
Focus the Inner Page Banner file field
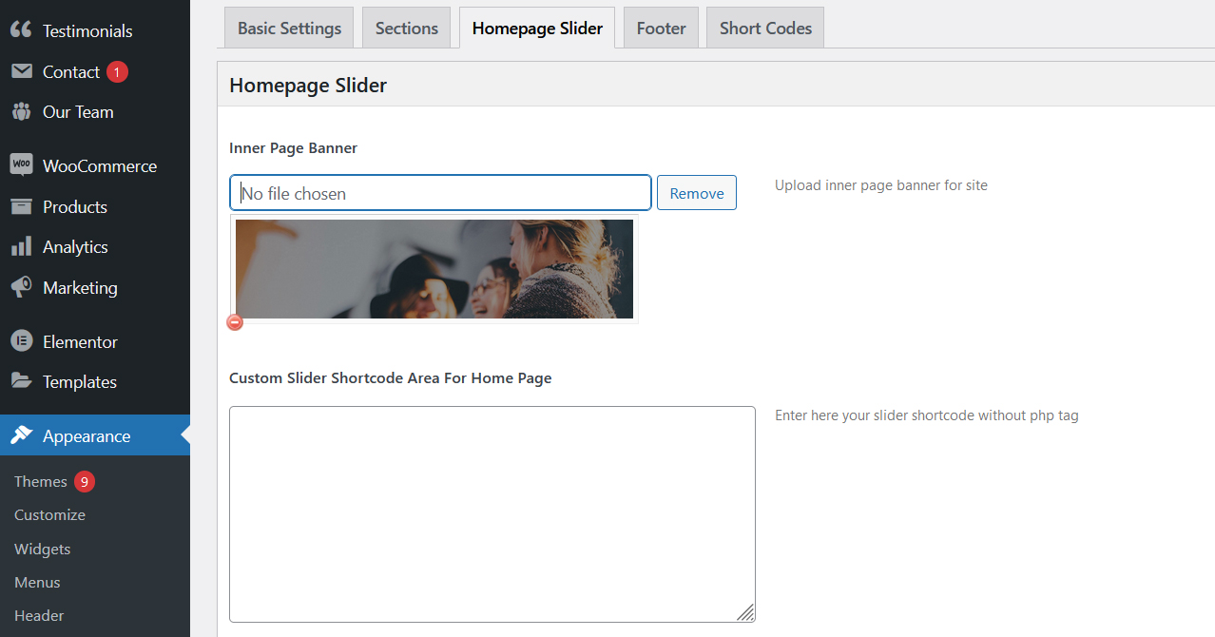[440, 193]
